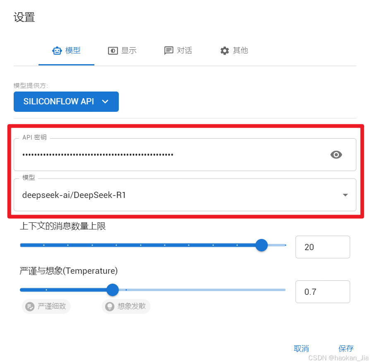
Task: Click the robot icon on the 模型 tab
Action: 57,51
